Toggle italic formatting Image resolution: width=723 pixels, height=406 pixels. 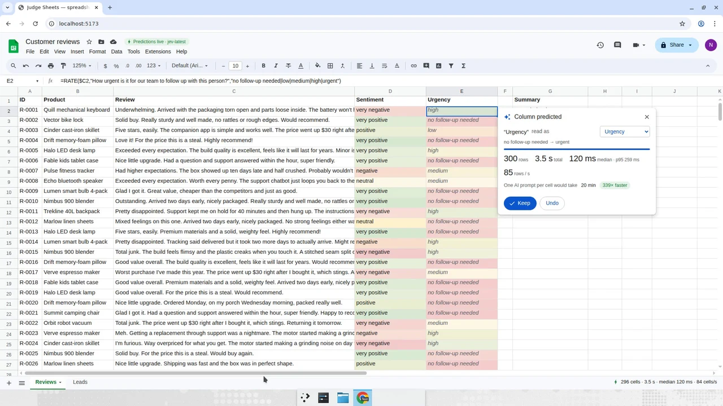click(x=276, y=66)
